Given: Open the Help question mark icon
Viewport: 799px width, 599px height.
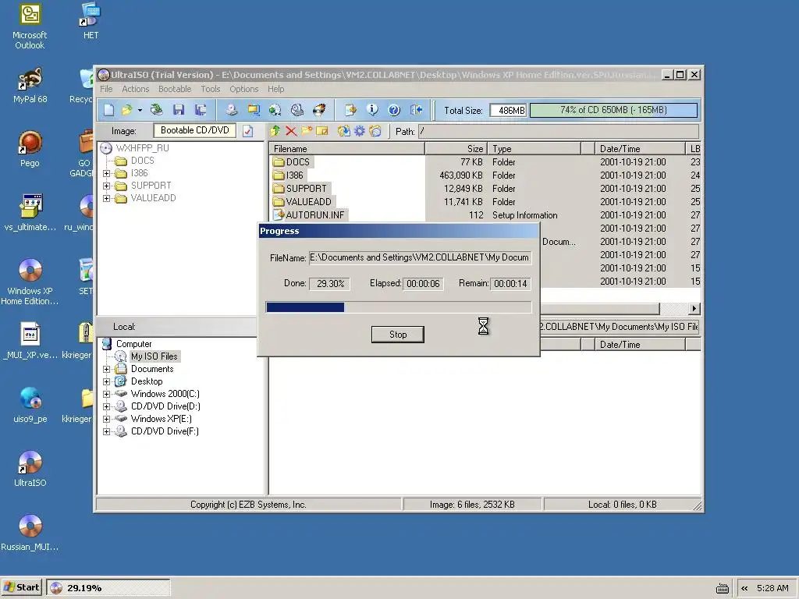Looking at the screenshot, I should click(394, 110).
